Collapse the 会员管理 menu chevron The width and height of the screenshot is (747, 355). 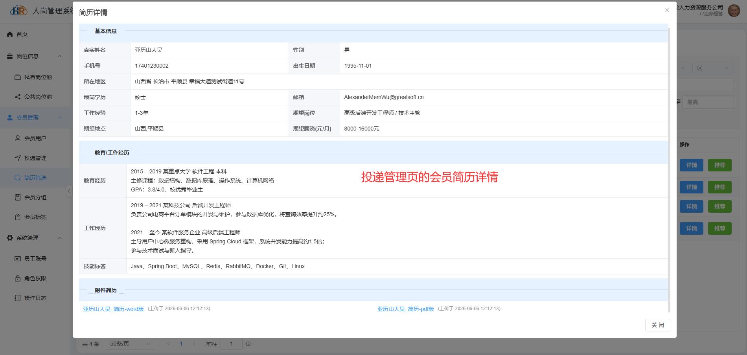(x=60, y=118)
